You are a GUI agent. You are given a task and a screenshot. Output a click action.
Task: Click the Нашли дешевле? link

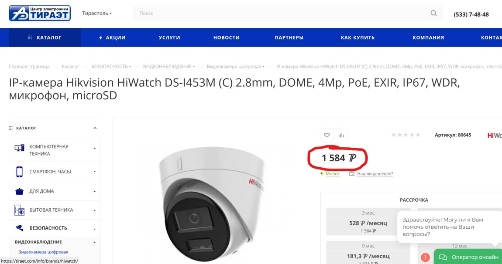375,174
